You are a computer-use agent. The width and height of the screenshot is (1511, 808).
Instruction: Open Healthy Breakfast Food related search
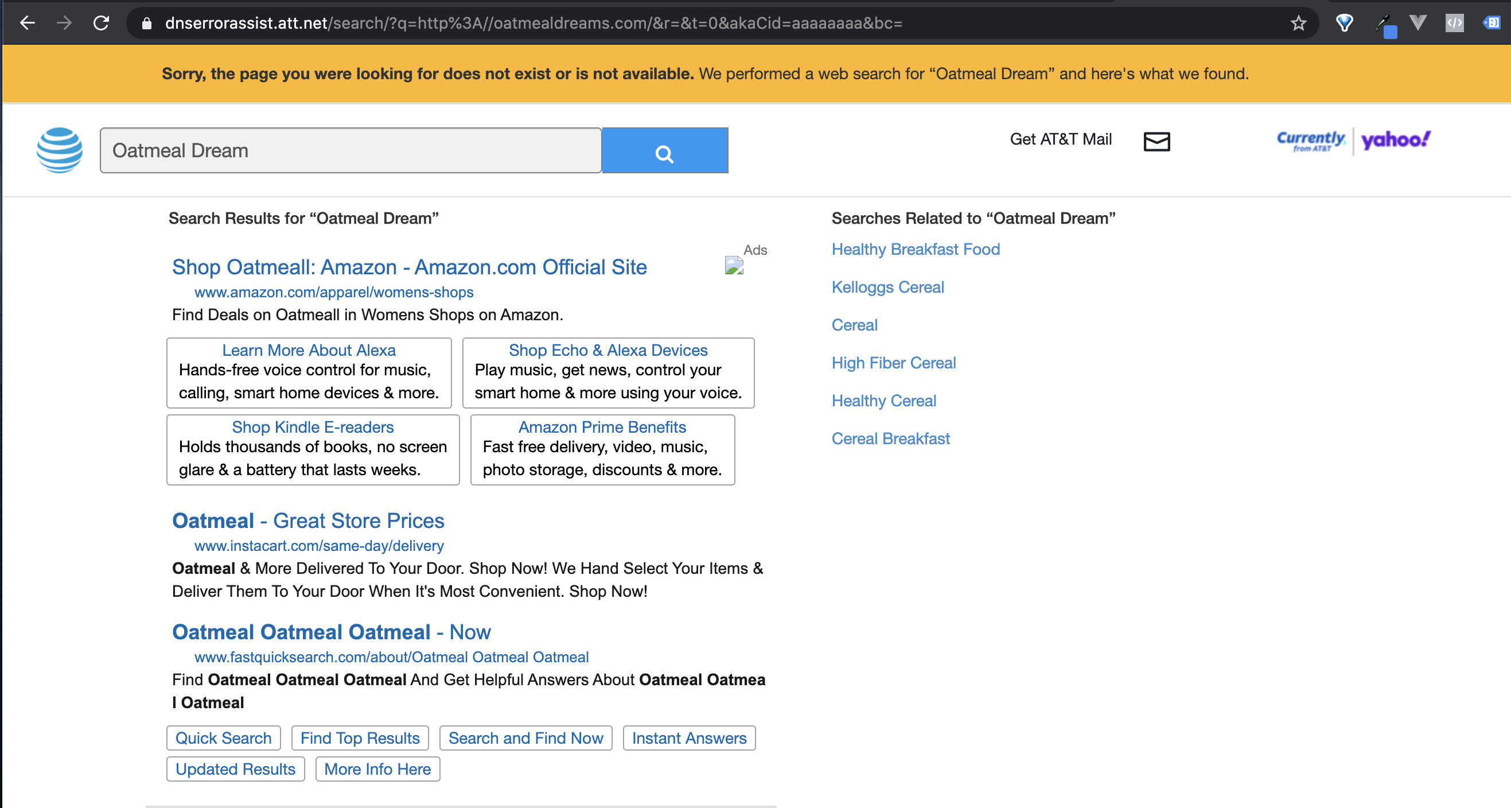[915, 250]
